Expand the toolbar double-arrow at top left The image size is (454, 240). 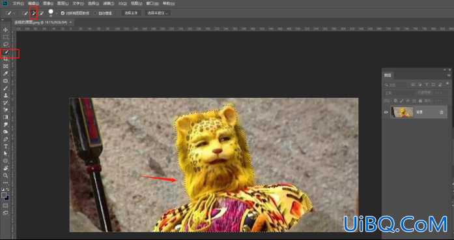click(3, 20)
